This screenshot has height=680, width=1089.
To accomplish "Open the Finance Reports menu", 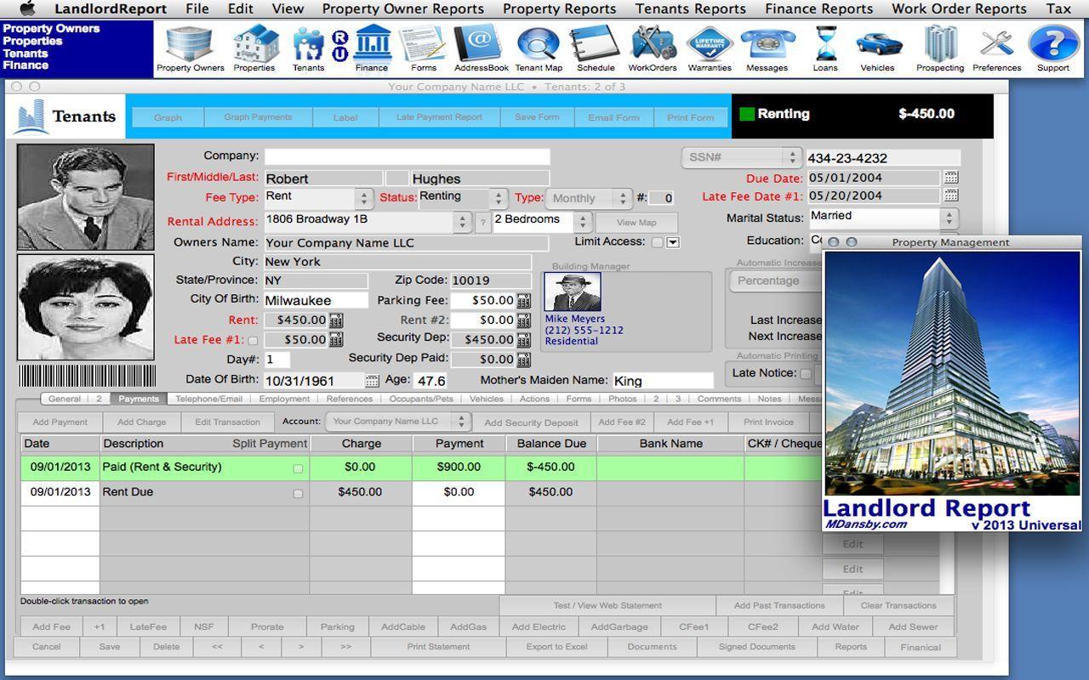I will pyautogui.click(x=818, y=8).
